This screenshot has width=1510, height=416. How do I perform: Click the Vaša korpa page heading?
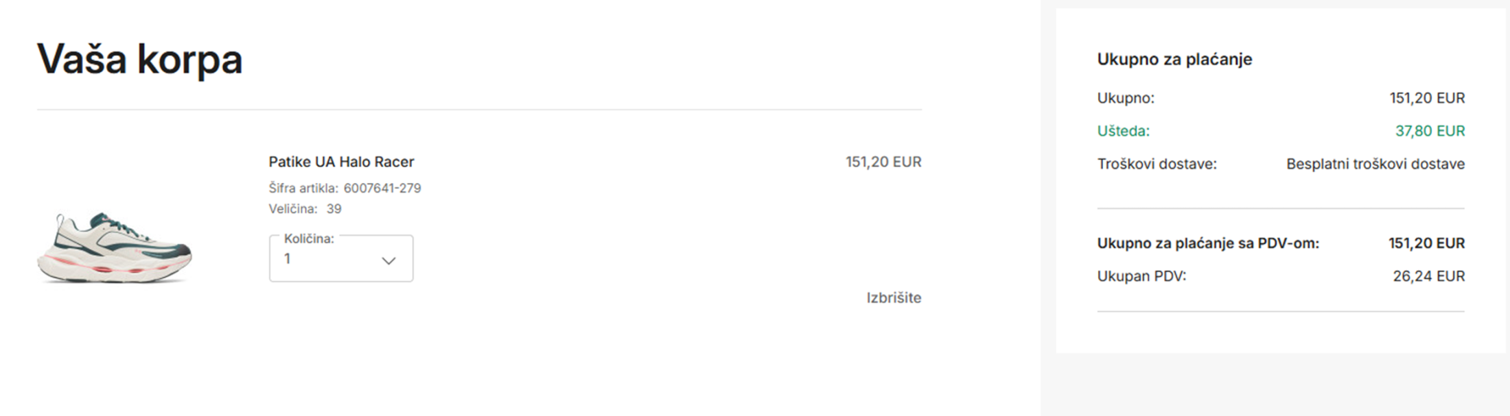(x=139, y=59)
